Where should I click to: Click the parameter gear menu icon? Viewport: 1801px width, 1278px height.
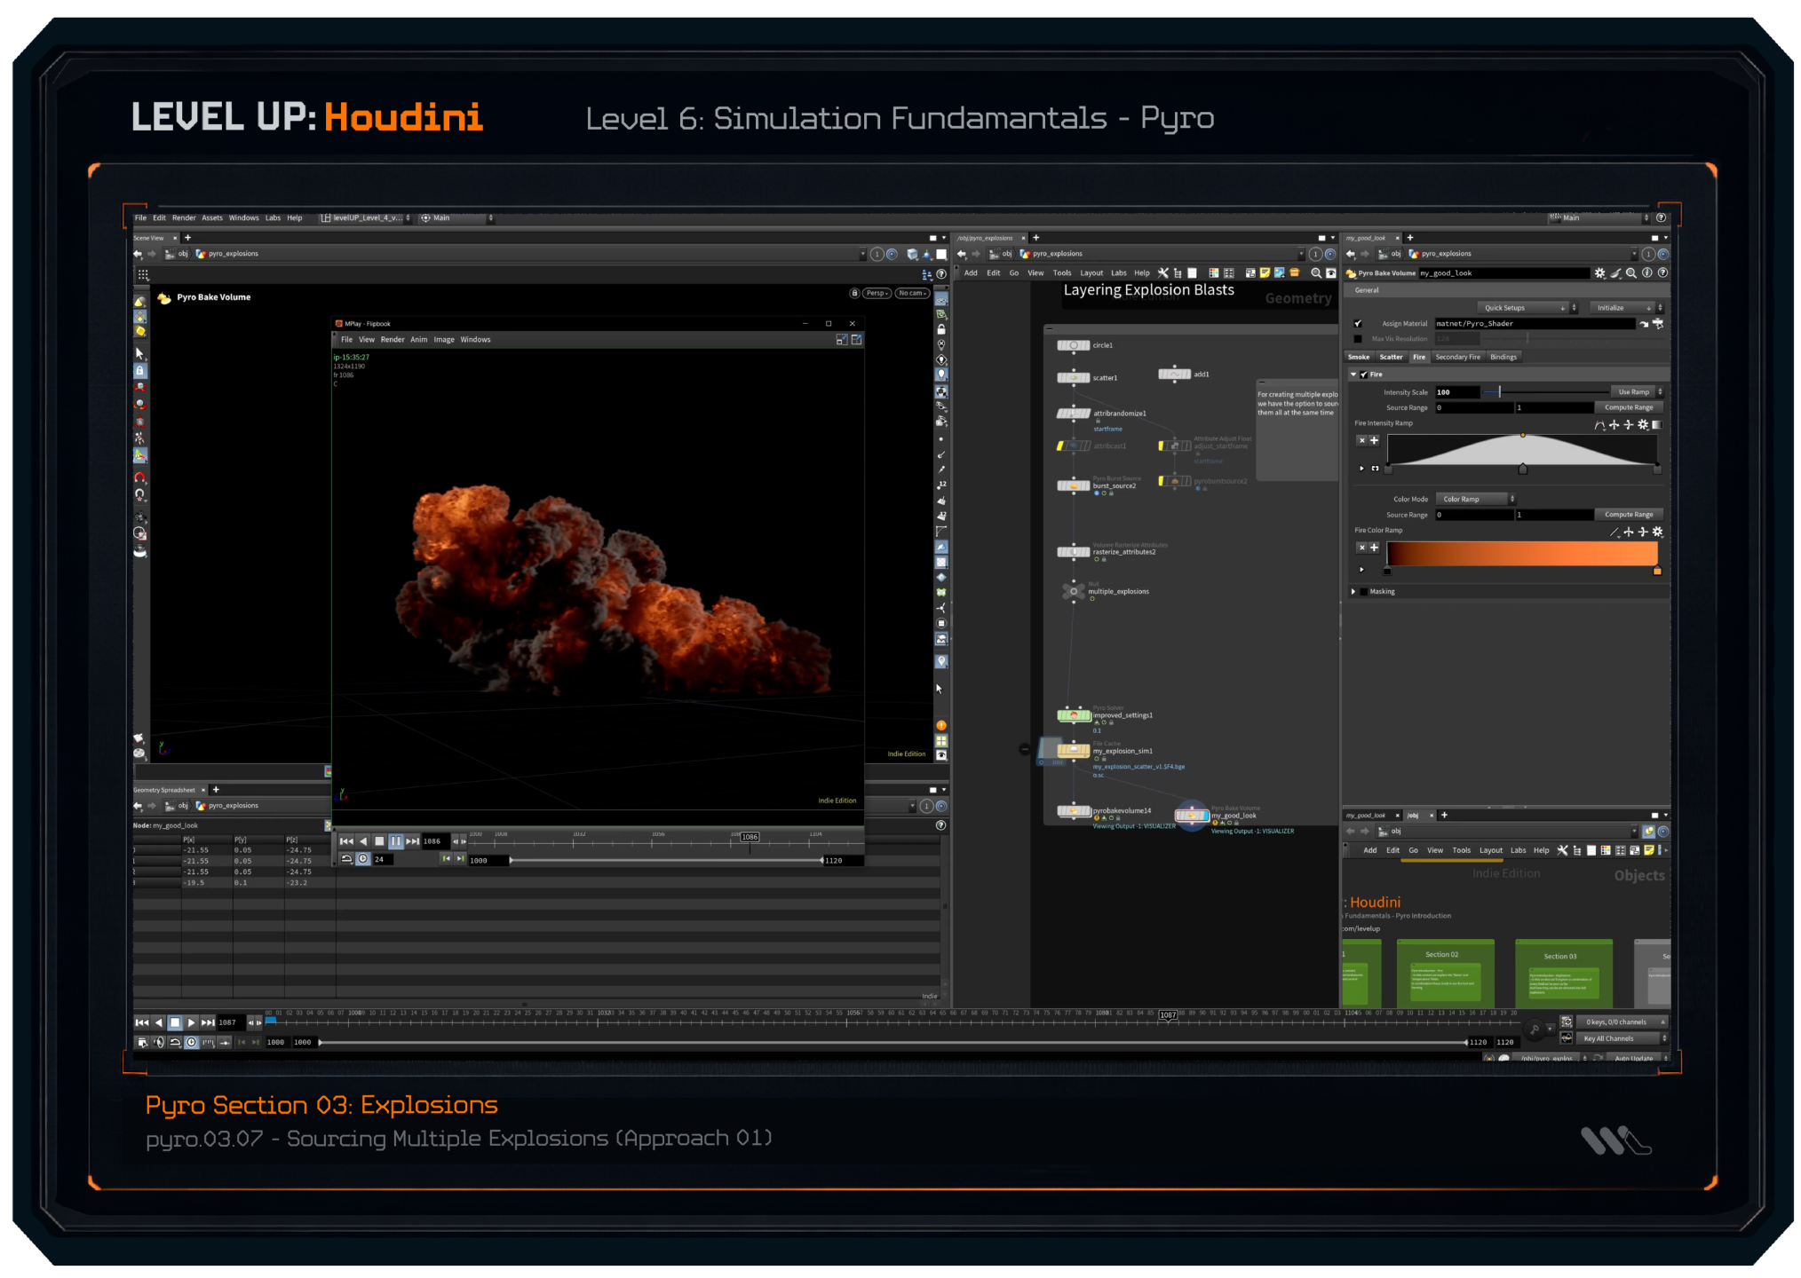pyautogui.click(x=1599, y=273)
